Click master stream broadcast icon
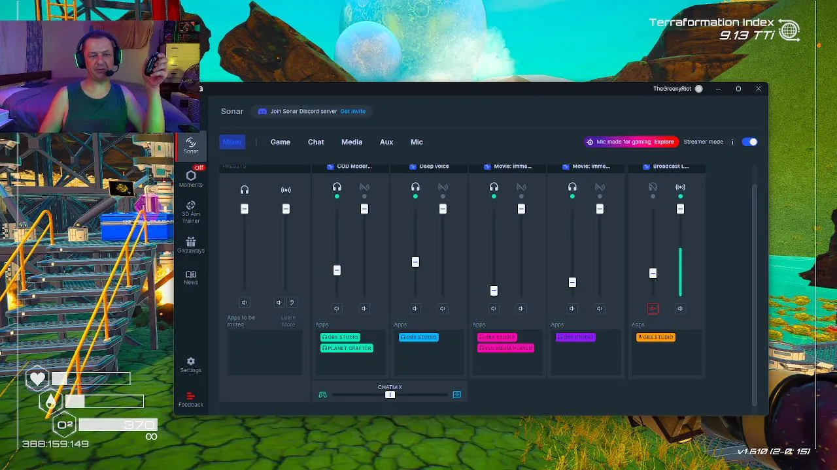Image resolution: width=837 pixels, height=470 pixels. pos(286,190)
